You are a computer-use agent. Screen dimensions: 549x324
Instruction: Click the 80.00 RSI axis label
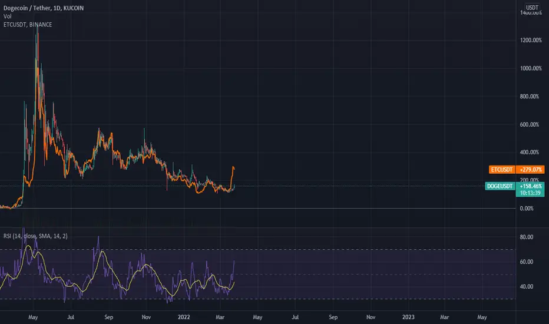[526, 237]
